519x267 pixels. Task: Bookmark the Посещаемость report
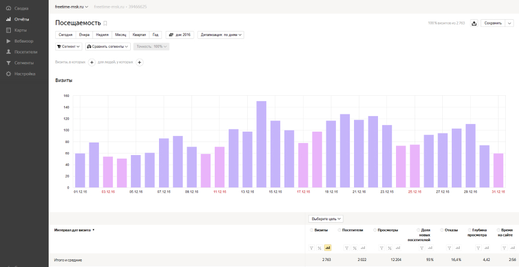coord(105,23)
